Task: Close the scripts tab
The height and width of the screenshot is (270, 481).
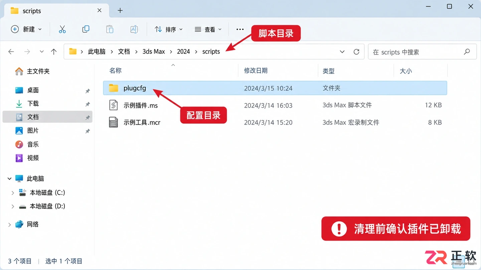Action: coord(99,11)
